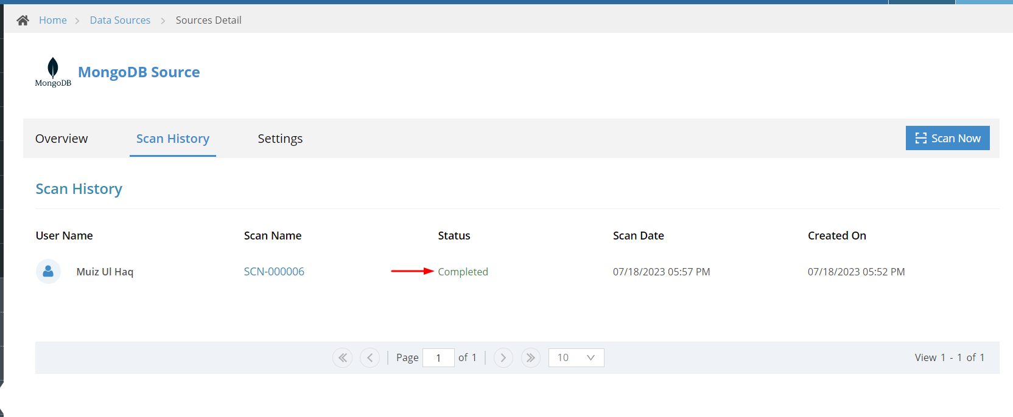Open the Settings tab
Viewport: 1013px width, 417px height.
[280, 139]
